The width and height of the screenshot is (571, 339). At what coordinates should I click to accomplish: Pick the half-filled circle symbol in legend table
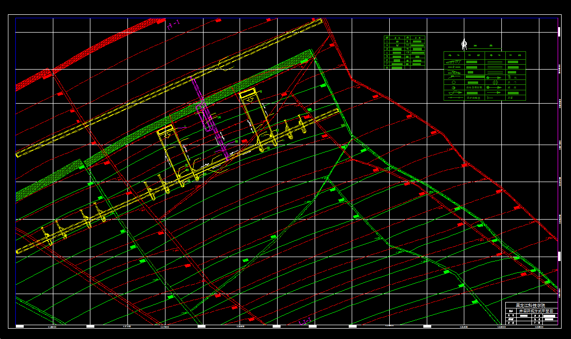[x=454, y=88]
